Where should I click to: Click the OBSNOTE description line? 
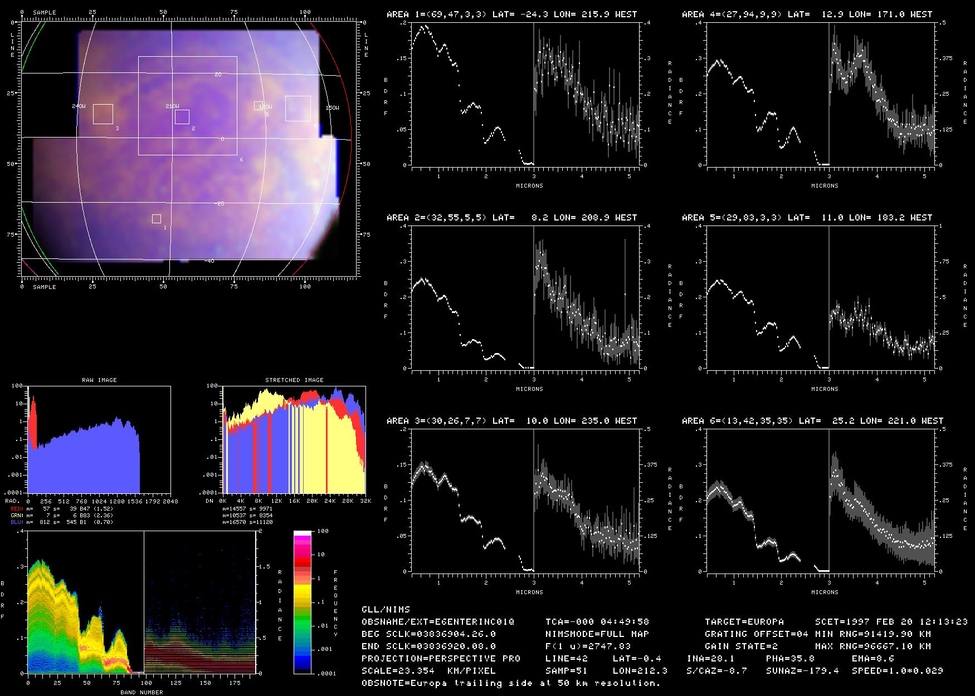coord(511,683)
